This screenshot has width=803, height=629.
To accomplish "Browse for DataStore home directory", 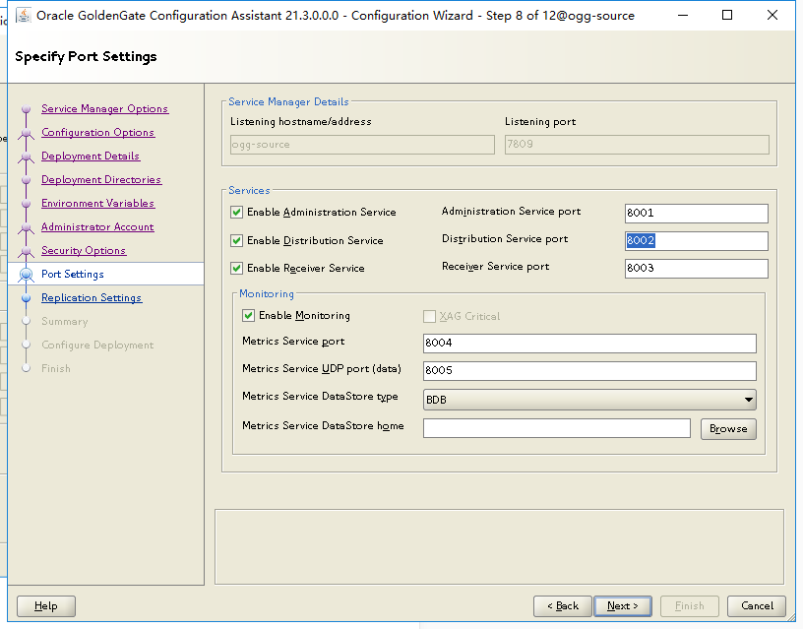I will (x=728, y=429).
